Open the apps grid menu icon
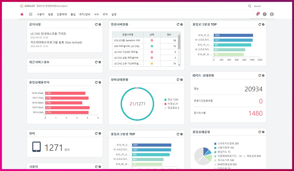The width and height of the screenshot is (294, 171). pyautogui.click(x=31, y=14)
